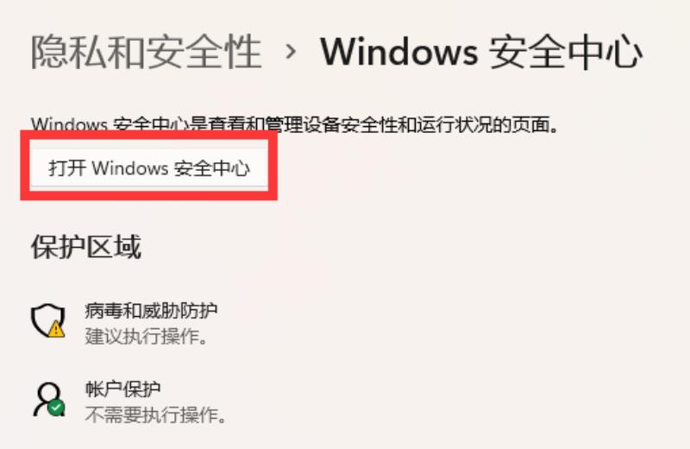Go back to 隐私和安全性 via breadcrumb

pyautogui.click(x=146, y=52)
